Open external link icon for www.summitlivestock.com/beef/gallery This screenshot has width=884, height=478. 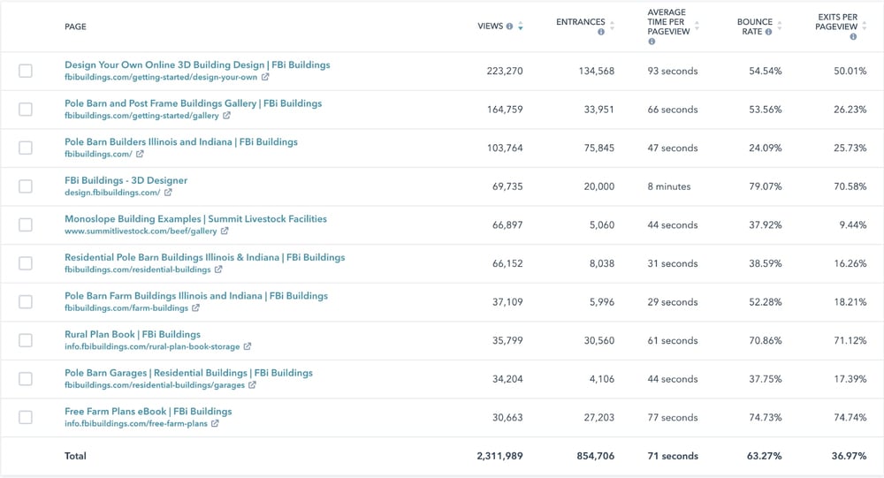pos(225,231)
